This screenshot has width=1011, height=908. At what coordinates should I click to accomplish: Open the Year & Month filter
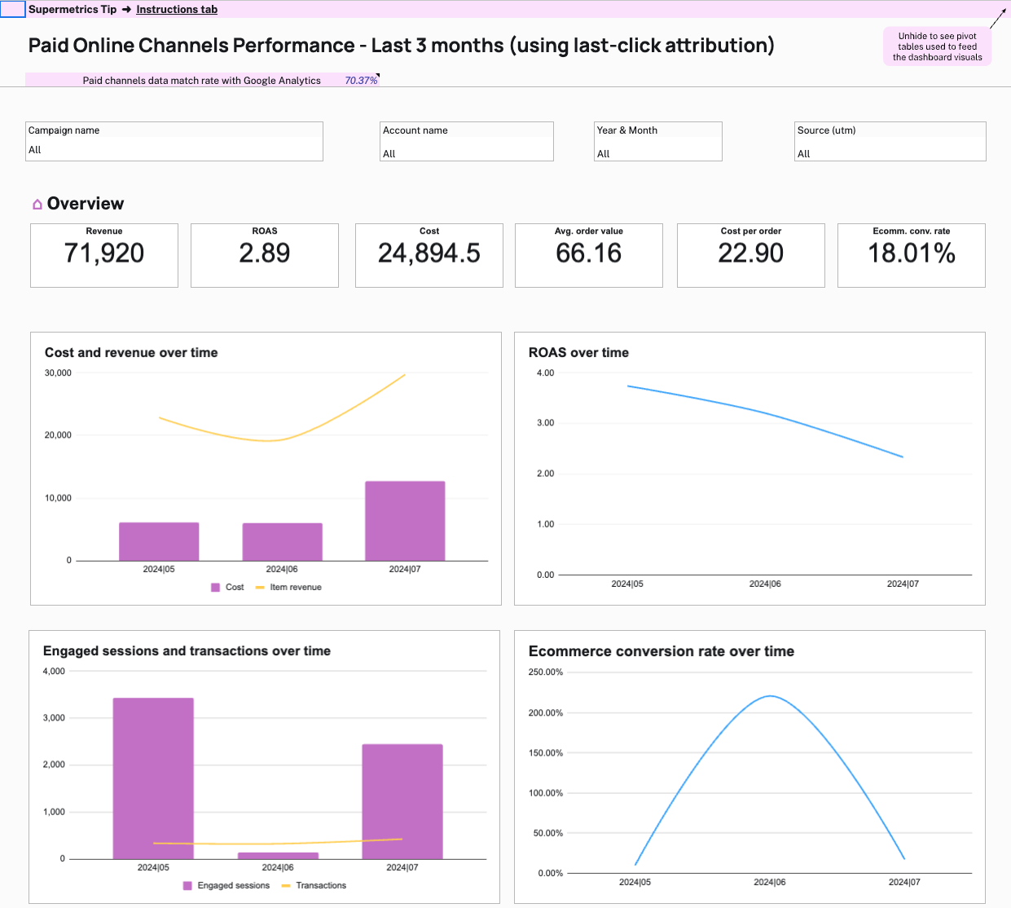[x=657, y=142]
